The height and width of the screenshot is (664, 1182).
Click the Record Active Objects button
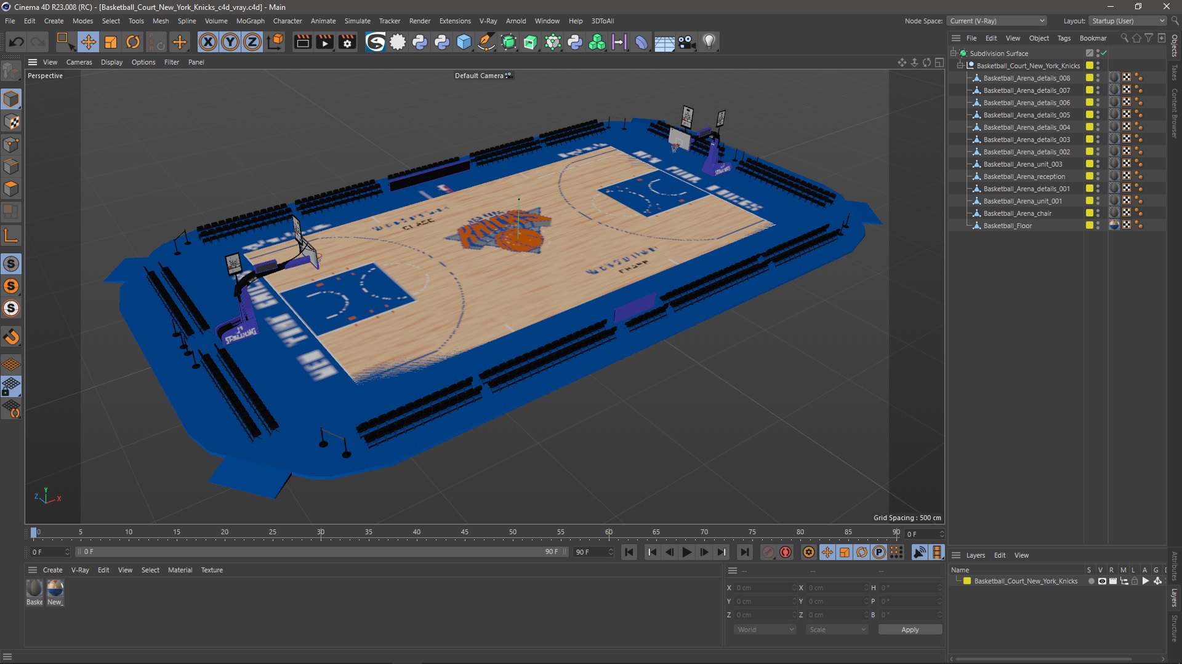point(768,552)
